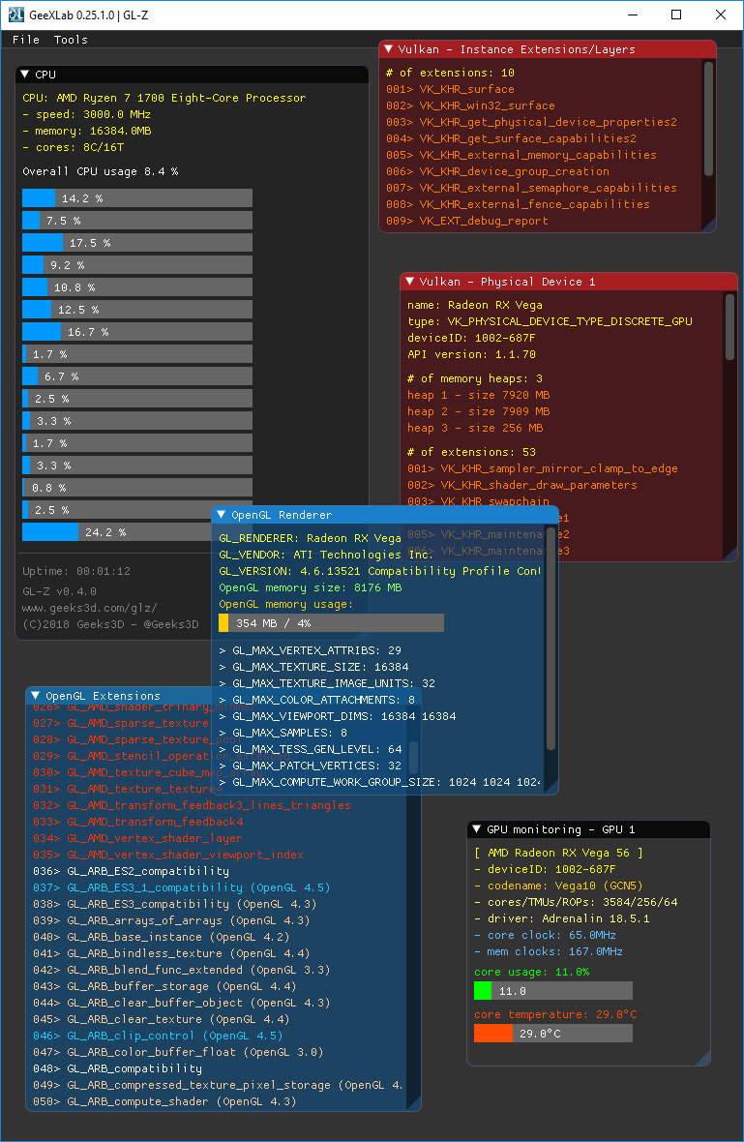Click the driver: Adrenalin 18.5.1 line
Screen dimensions: 744x1142
(x=562, y=918)
